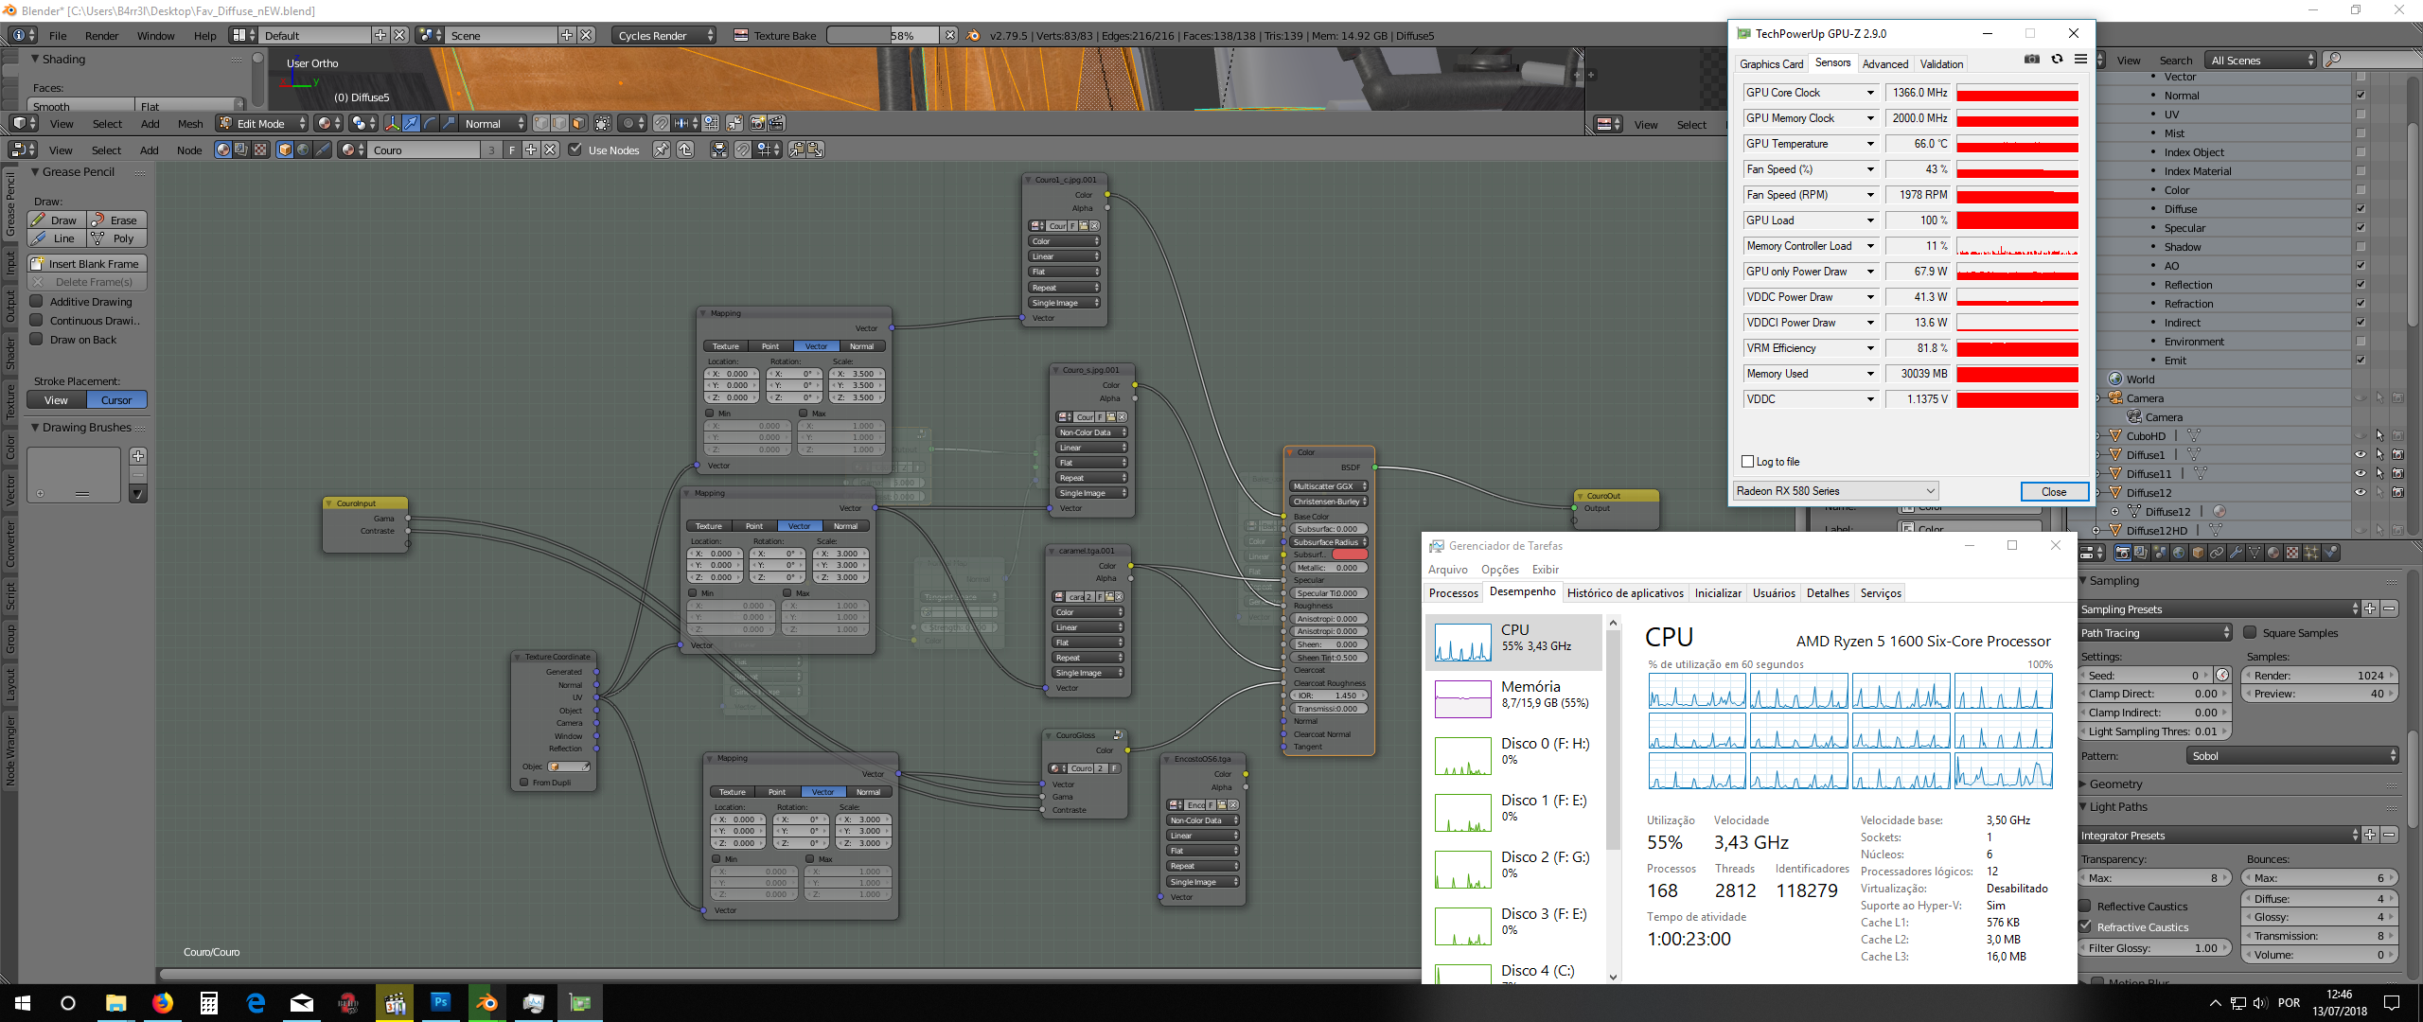Enable From Dupli in Texture Coordinate node

(x=523, y=783)
